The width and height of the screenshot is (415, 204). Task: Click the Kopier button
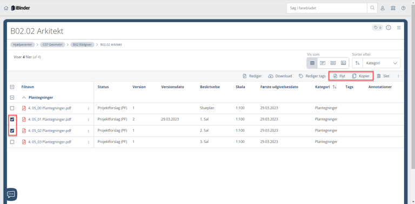coord(361,76)
